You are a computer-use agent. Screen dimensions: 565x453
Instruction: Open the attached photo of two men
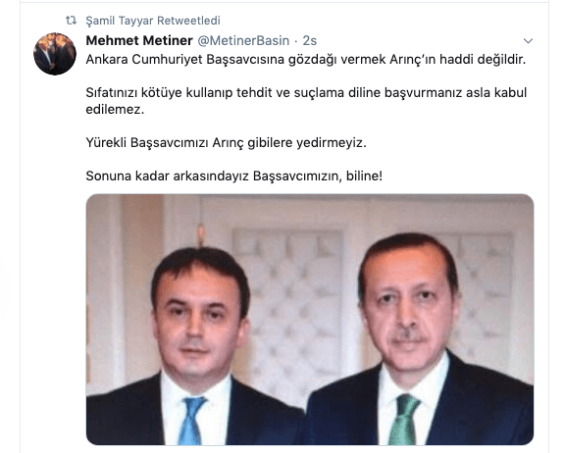tap(310, 320)
